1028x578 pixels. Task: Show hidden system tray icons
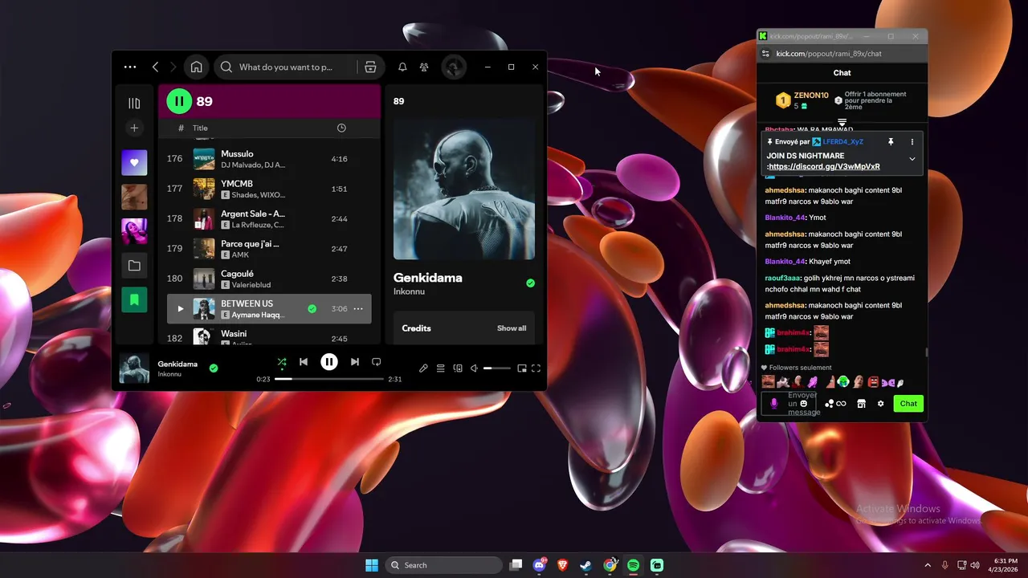[x=928, y=565]
